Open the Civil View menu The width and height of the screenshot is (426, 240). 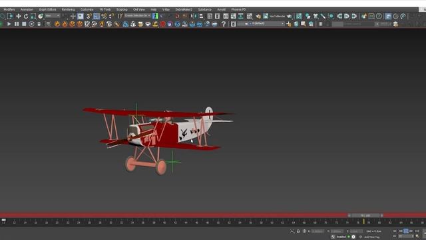[139, 9]
